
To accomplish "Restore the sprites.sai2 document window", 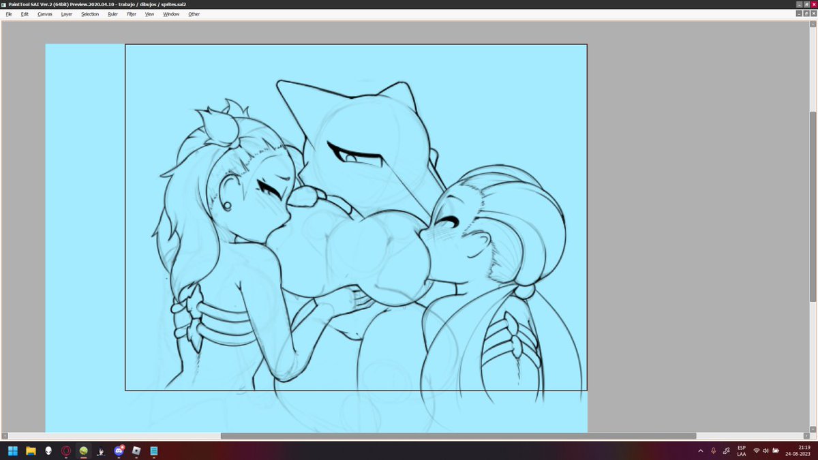I will (806, 14).
